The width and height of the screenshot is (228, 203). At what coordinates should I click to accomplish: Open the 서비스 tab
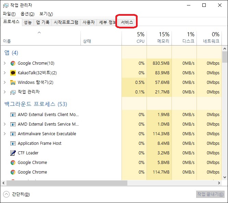tap(127, 22)
